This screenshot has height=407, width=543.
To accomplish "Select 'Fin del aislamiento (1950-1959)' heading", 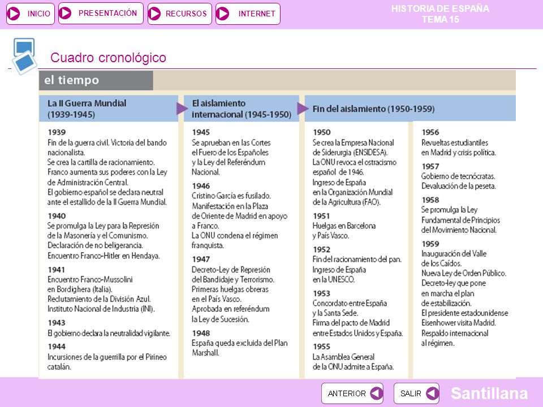I will coord(373,109).
